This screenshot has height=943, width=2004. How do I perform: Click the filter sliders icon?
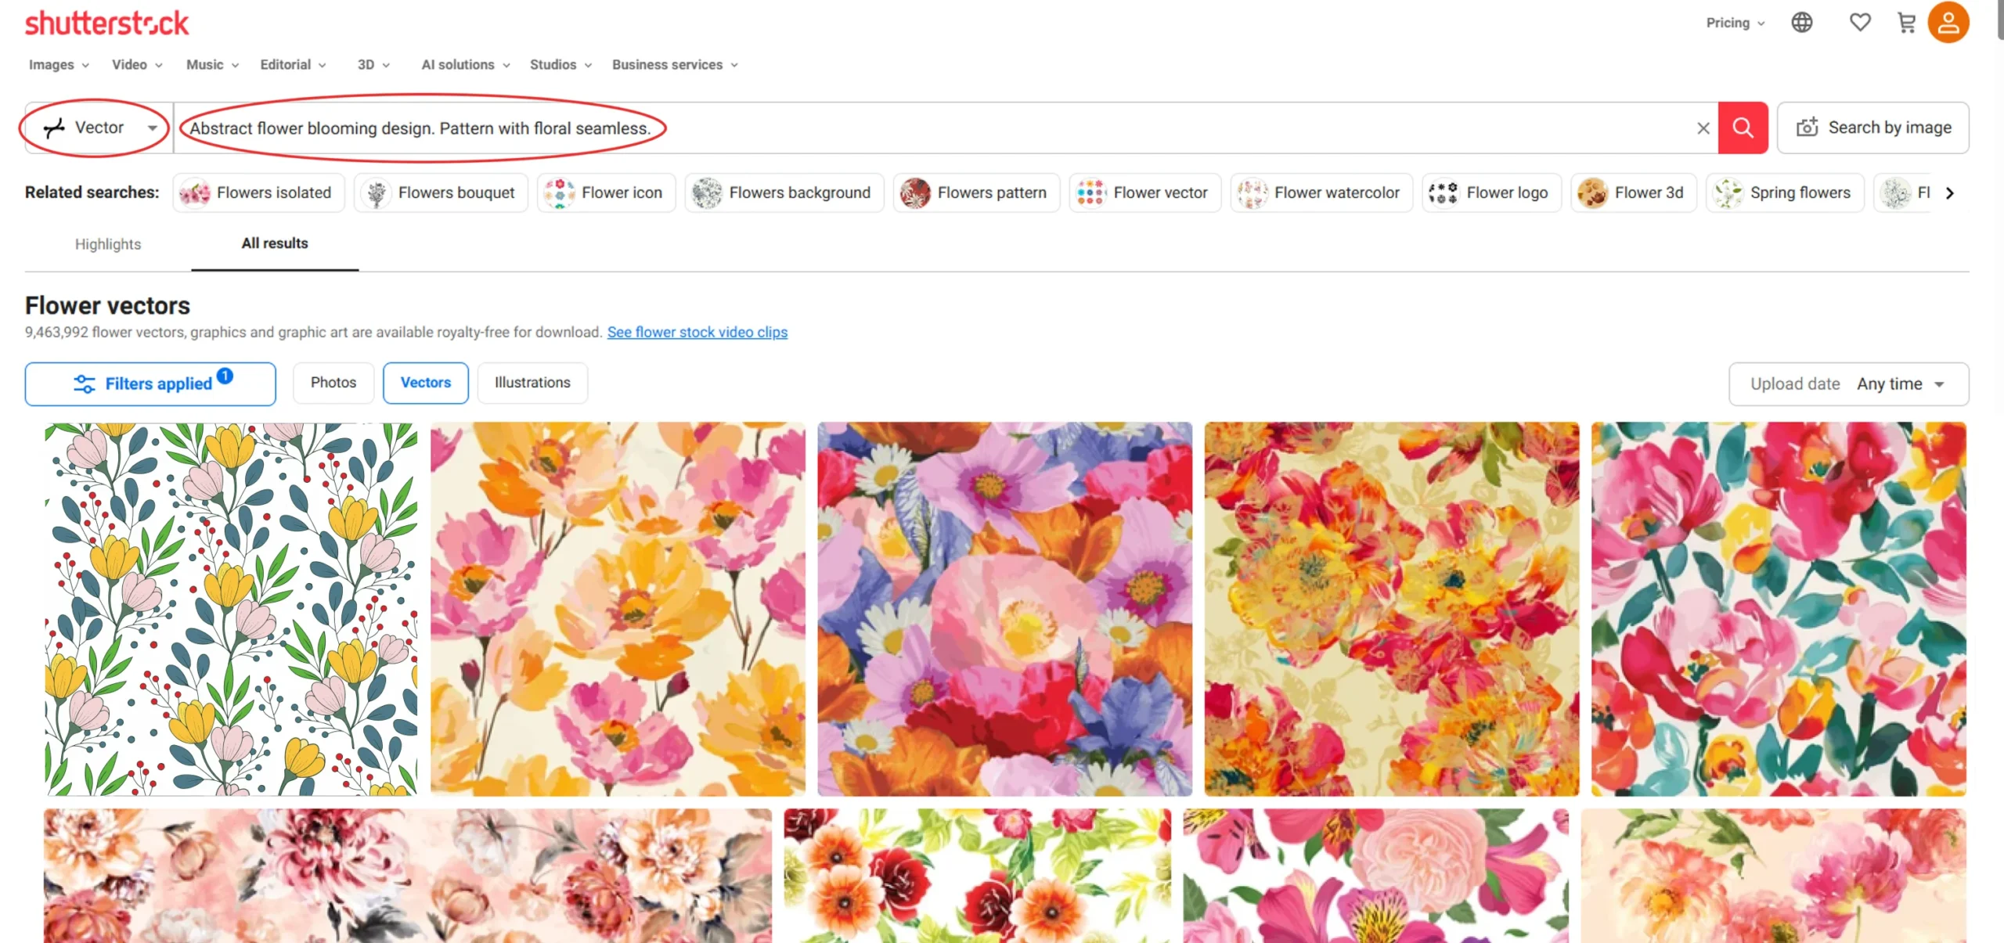point(85,383)
